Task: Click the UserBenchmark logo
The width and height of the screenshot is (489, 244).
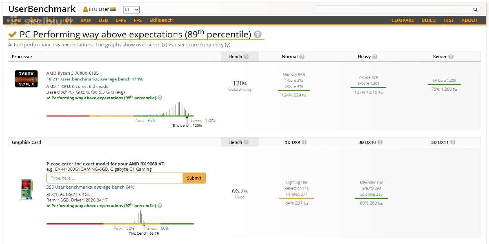Action: point(42,9)
